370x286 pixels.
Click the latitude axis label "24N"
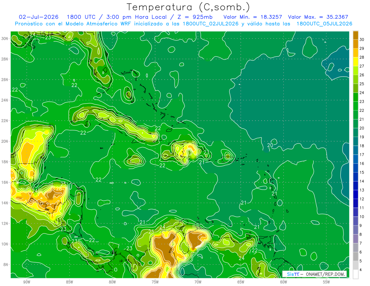tap(5, 100)
